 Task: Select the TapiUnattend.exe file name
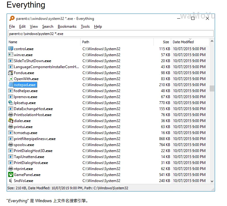point(29,157)
